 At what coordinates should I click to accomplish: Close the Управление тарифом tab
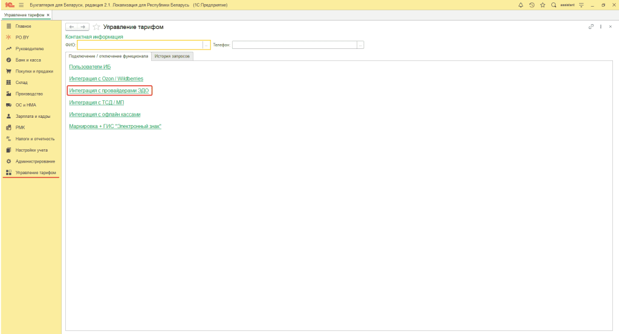(48, 14)
